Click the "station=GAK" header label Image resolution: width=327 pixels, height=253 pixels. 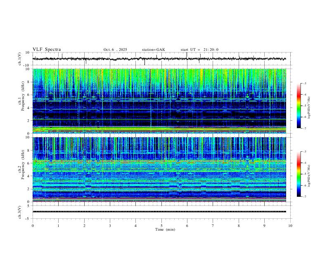(153, 50)
